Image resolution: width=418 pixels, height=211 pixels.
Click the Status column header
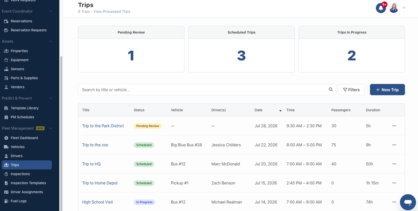(139, 110)
